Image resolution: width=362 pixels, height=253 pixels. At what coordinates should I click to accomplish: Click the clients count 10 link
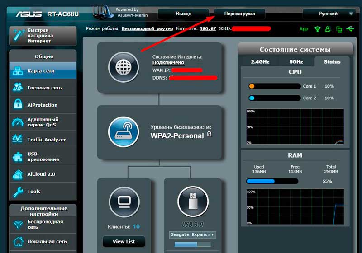coord(136,226)
